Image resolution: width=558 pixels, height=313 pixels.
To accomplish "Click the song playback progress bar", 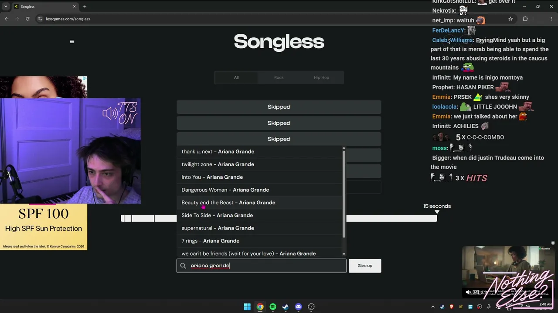I will point(279,218).
